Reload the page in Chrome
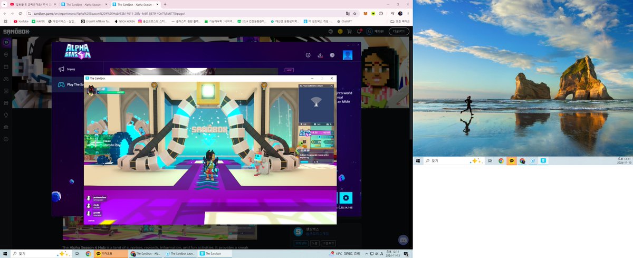633x258 pixels. tap(21, 13)
